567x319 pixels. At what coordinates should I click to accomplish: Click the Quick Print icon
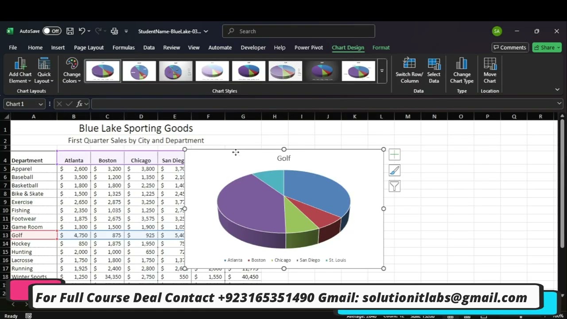click(x=114, y=31)
